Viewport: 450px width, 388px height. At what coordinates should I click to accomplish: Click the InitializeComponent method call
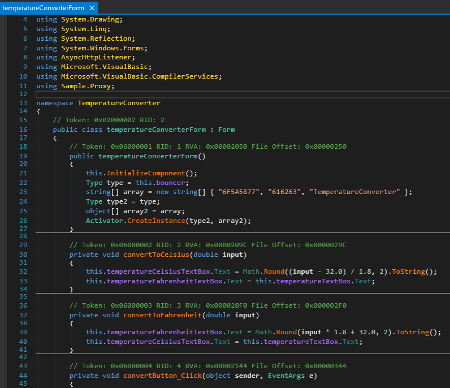[x=146, y=173]
